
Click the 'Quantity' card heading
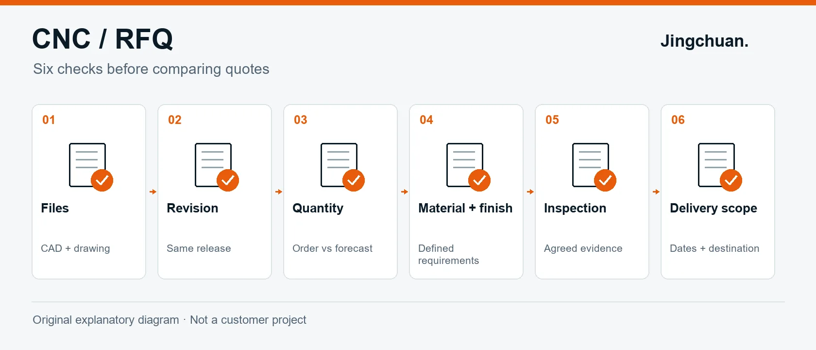318,209
